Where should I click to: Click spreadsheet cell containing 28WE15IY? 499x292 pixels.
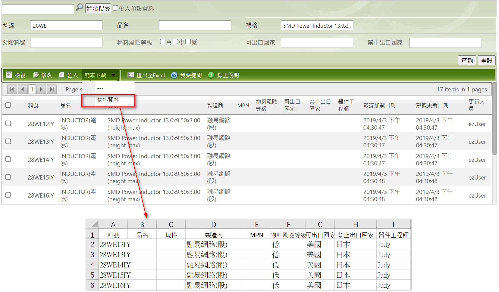click(115, 275)
